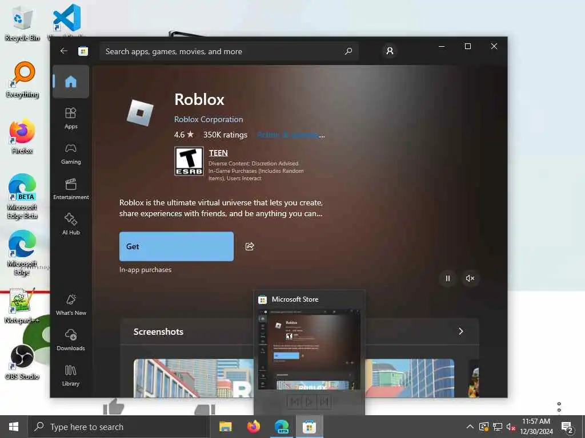
Task: Select the Microsoft Edge Beta desktop shortcut
Action: [x=22, y=197]
